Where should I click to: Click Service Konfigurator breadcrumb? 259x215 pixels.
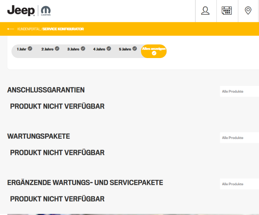click(63, 29)
